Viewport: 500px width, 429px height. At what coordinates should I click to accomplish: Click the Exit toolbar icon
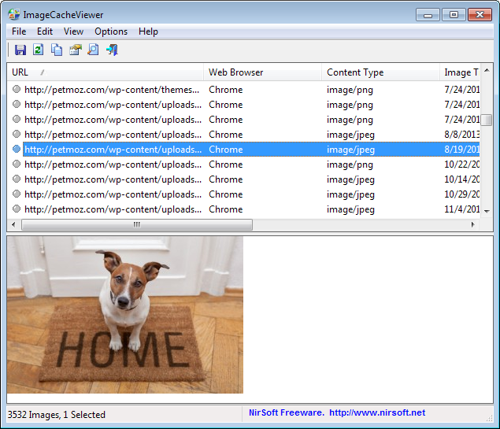tap(113, 50)
